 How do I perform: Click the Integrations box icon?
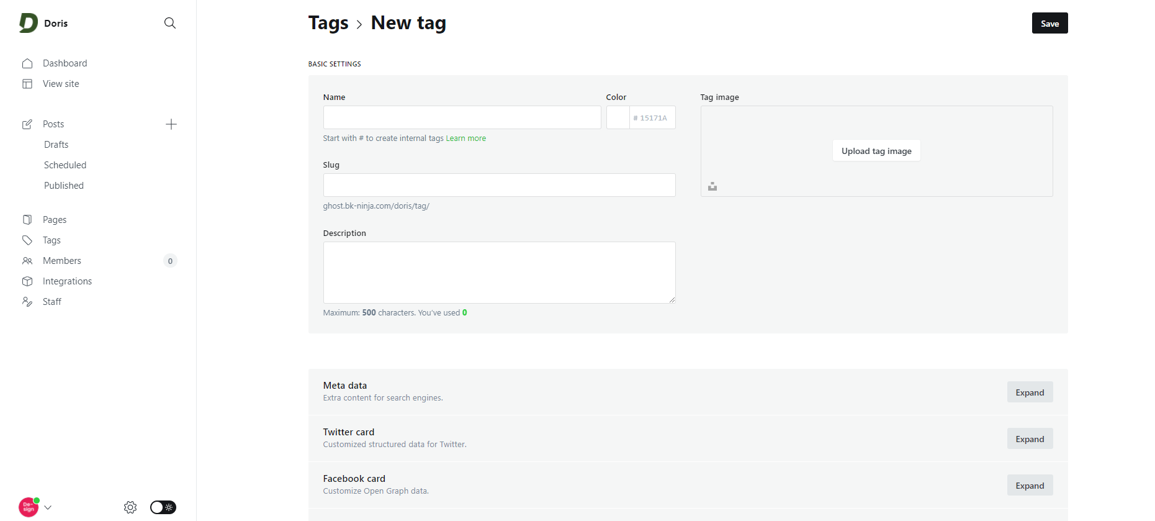pyautogui.click(x=27, y=281)
